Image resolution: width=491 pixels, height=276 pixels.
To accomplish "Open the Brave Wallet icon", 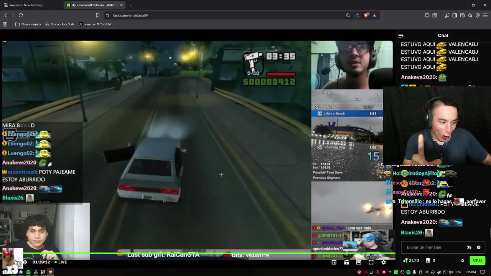I will pos(462,15).
